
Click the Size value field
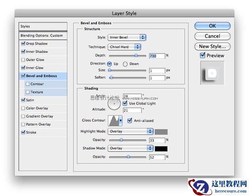pyautogui.click(x=157, y=71)
